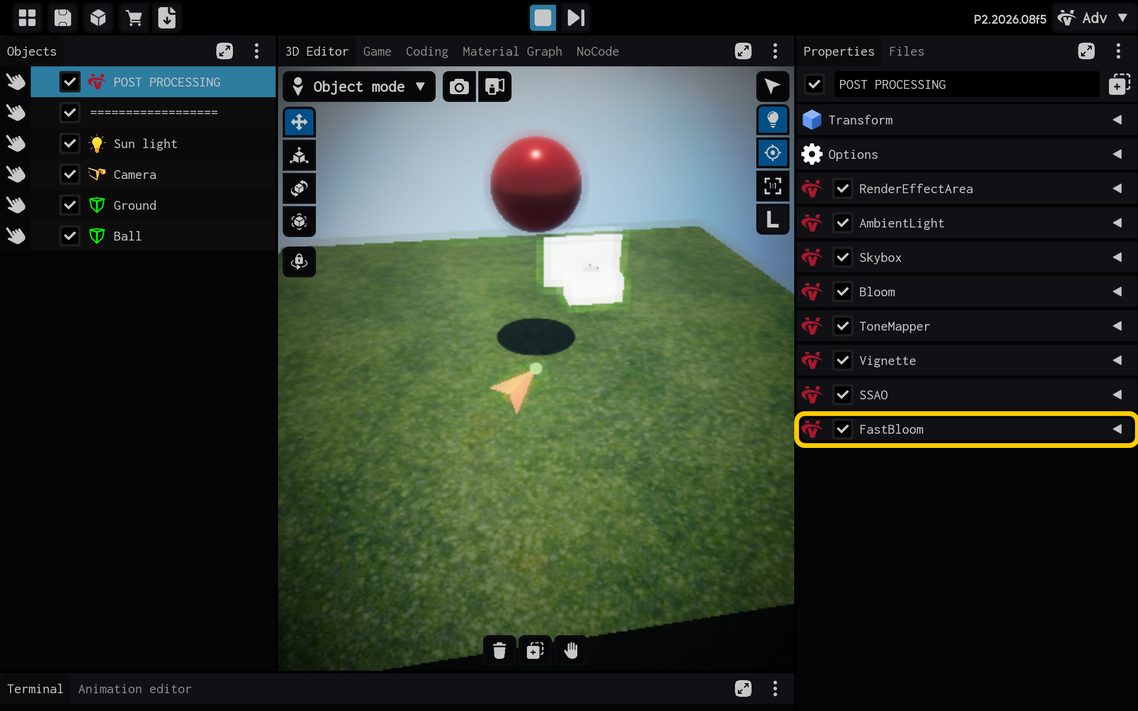The width and height of the screenshot is (1138, 711).
Task: Toggle Properties POST PROCESSING enabled checkbox
Action: coord(814,84)
